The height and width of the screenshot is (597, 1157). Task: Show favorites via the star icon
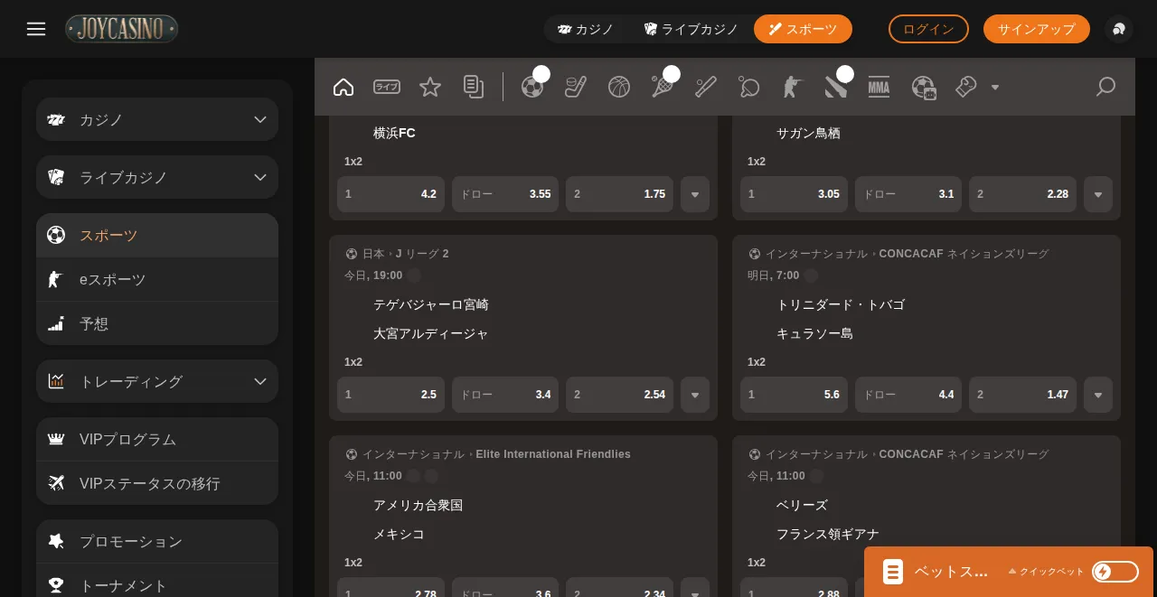point(430,87)
